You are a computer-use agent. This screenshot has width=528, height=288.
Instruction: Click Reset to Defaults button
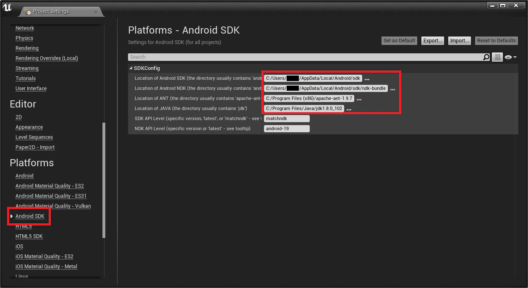click(x=497, y=41)
